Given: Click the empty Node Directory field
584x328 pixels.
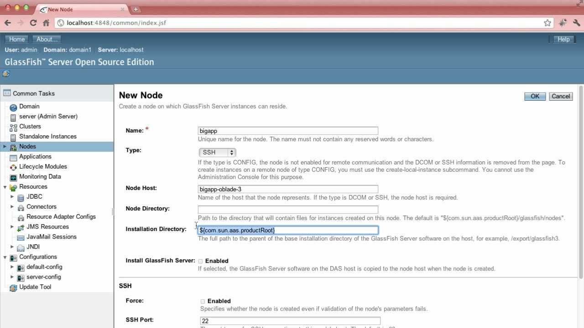Looking at the screenshot, I should 288,210.
